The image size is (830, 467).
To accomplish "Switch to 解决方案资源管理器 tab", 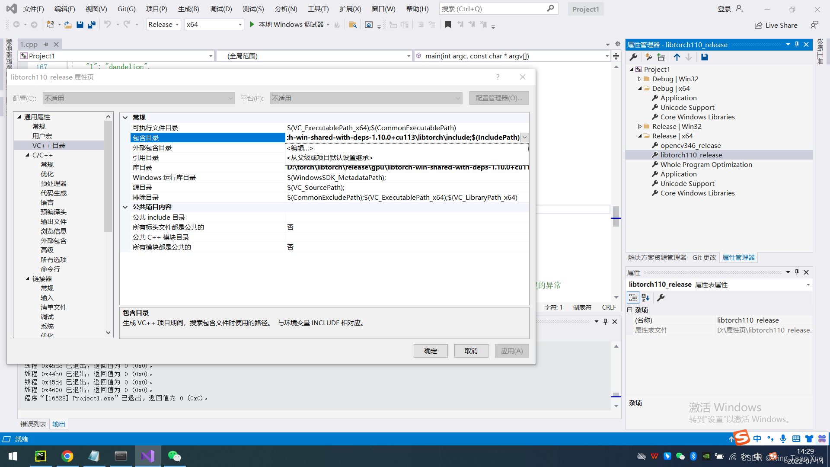I will (x=657, y=257).
